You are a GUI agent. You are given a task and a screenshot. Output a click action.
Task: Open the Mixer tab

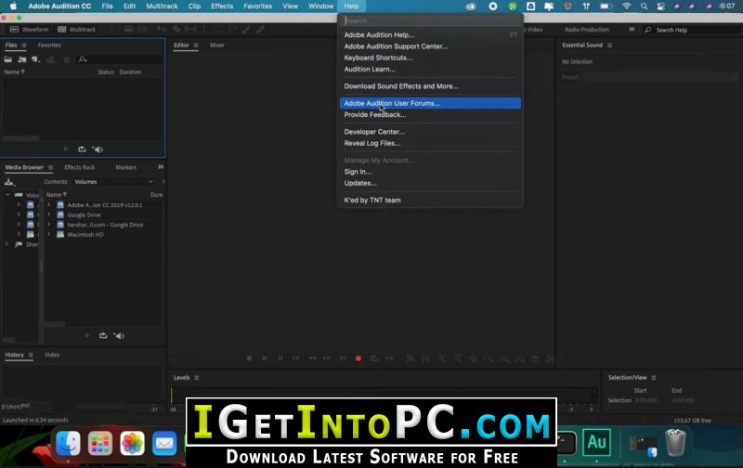coord(217,45)
